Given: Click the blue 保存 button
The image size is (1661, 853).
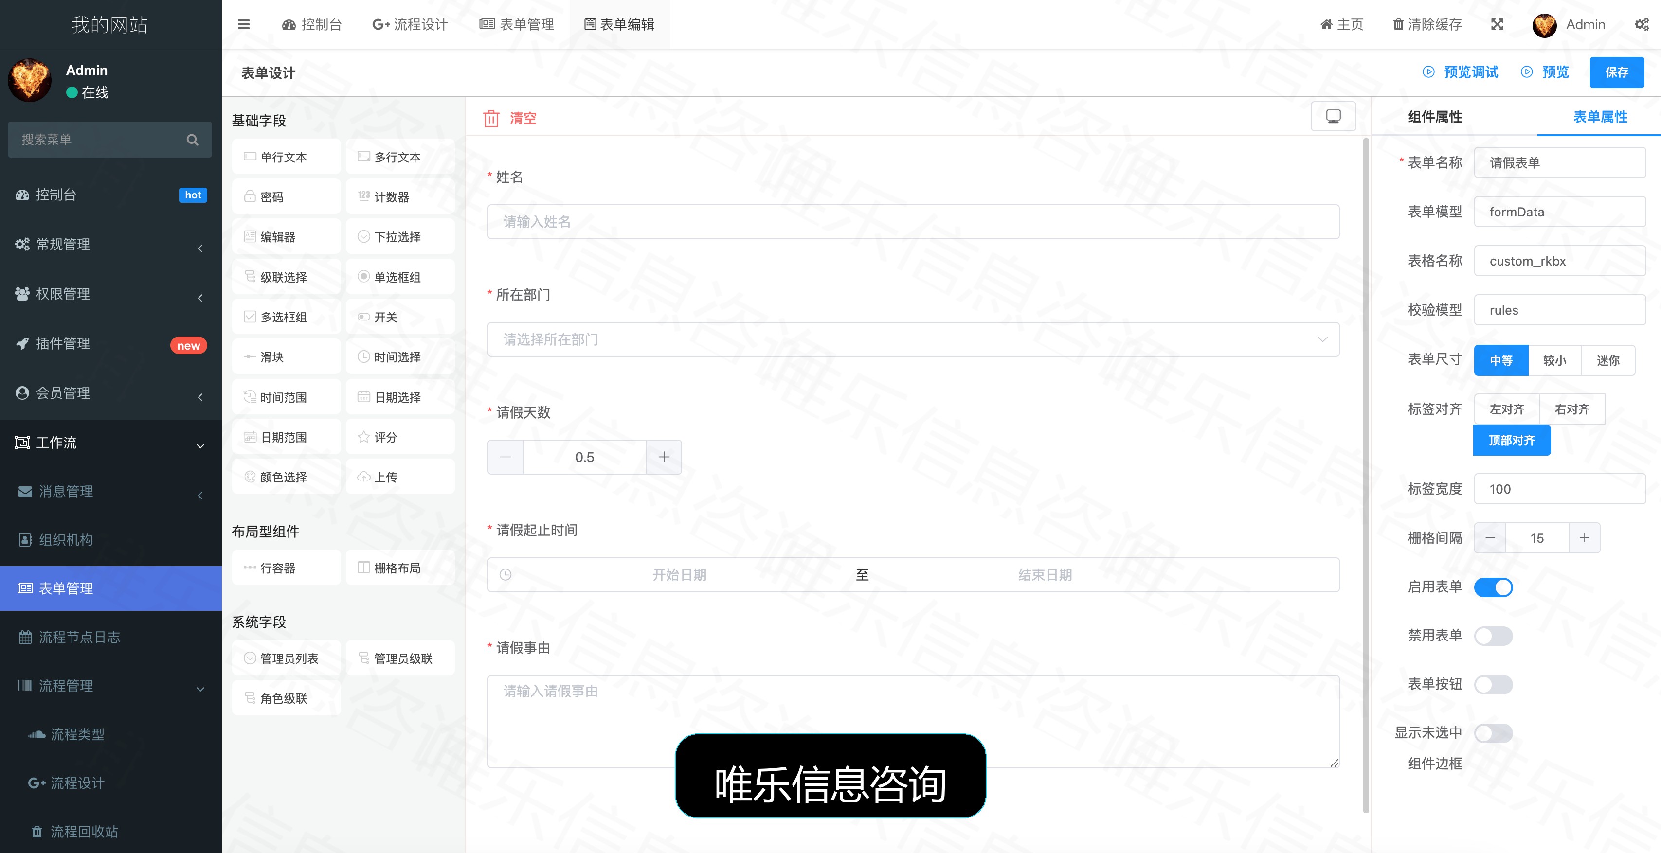Looking at the screenshot, I should point(1617,72).
